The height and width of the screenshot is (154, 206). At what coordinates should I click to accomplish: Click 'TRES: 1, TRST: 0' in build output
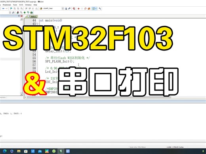[x=13, y=113]
